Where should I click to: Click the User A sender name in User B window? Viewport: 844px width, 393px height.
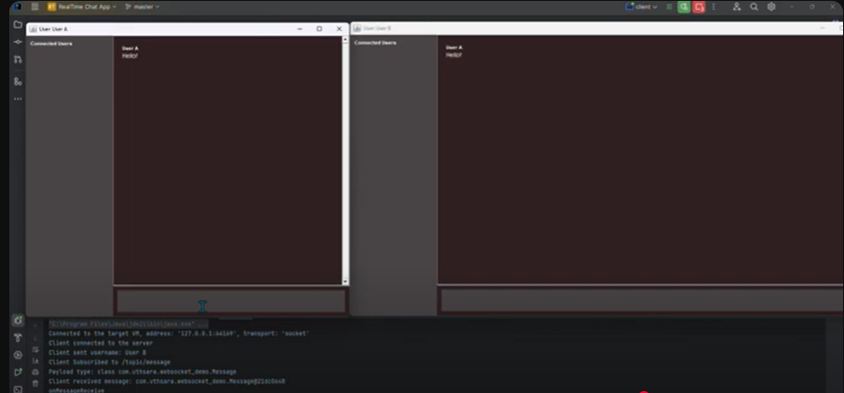click(x=455, y=47)
